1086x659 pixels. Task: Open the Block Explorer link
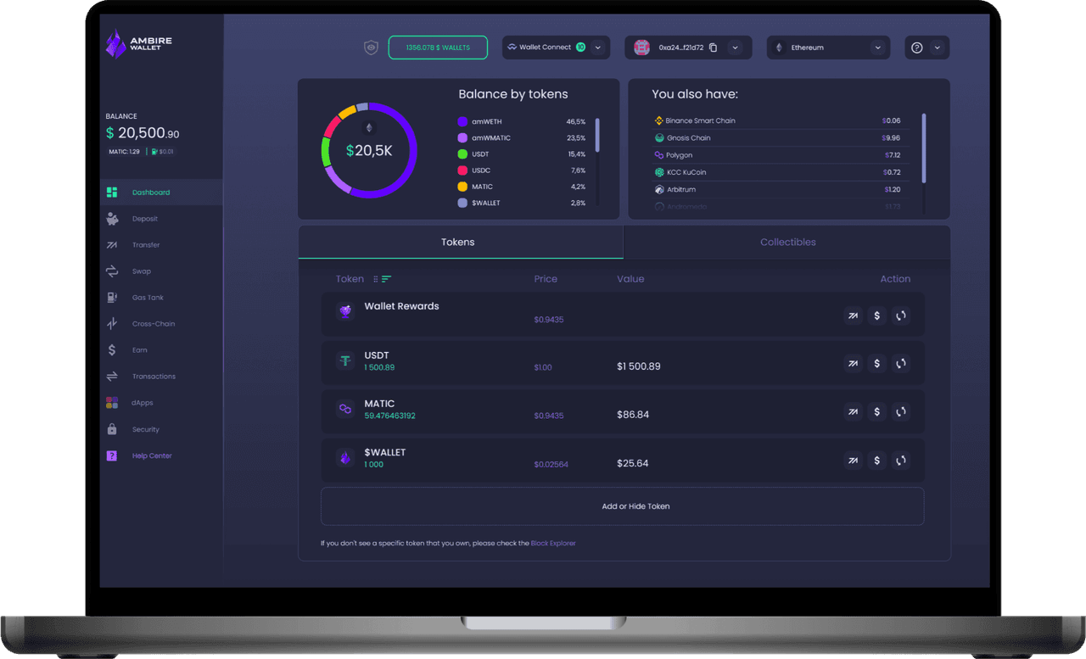[x=553, y=543]
